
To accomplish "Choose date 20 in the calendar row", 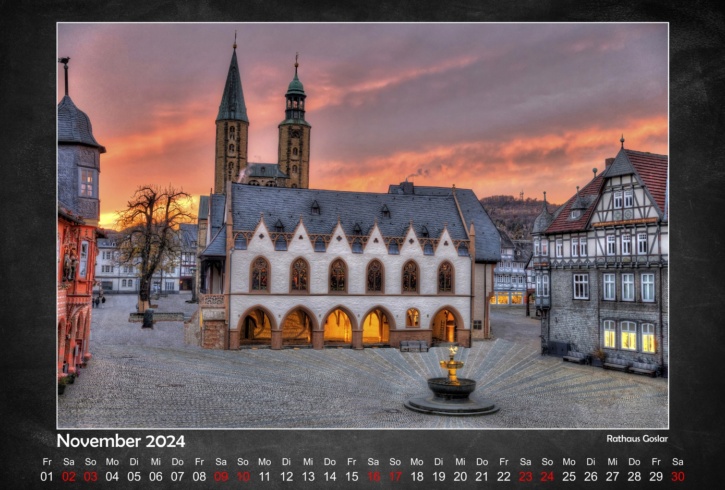I will tap(460, 476).
